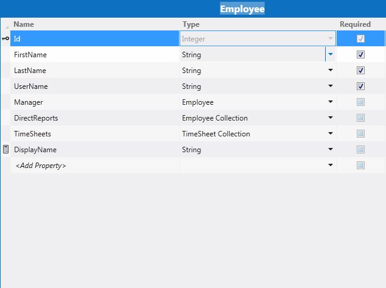Viewport: 386px width, 288px height.
Task: Check Required for DirectReports
Action: (360, 118)
